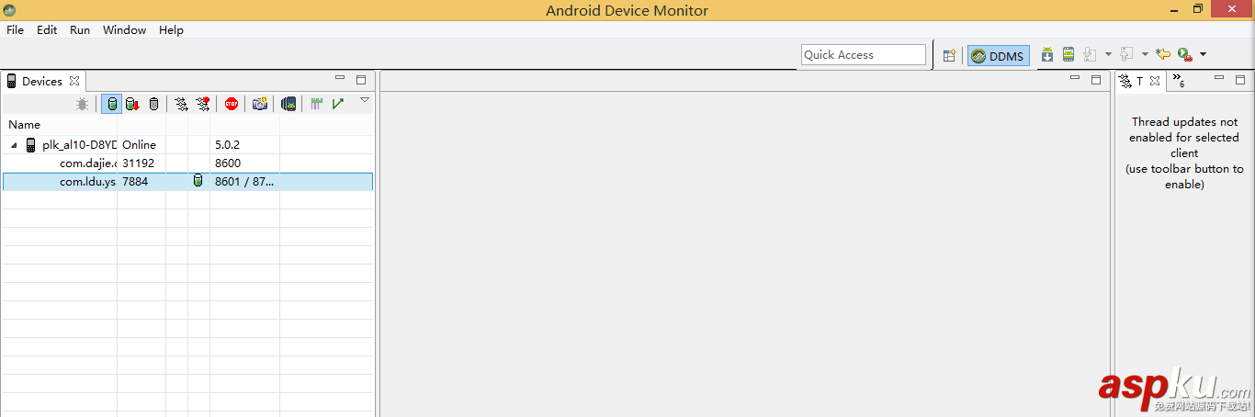Open the Devices view menu triangle
The height and width of the screenshot is (417, 1255).
pos(364,100)
